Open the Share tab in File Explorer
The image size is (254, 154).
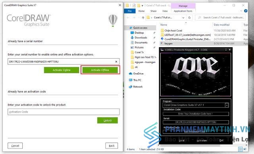point(154,11)
